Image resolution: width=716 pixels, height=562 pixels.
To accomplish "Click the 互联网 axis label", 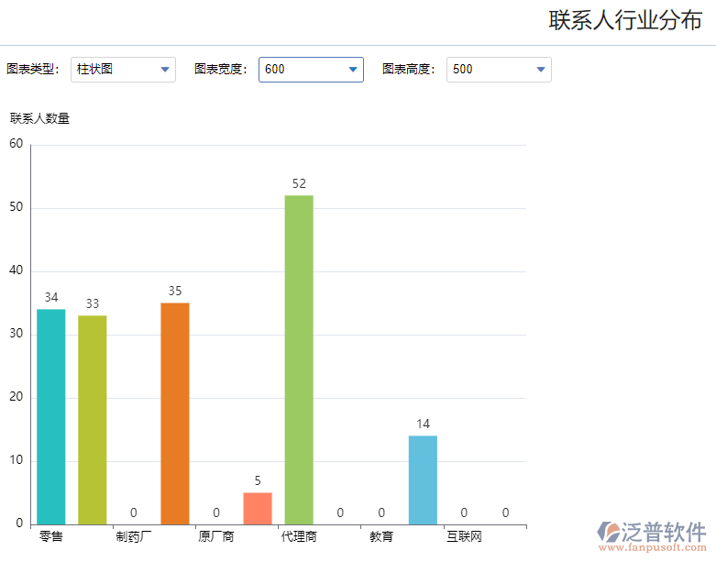I will pyautogui.click(x=465, y=536).
